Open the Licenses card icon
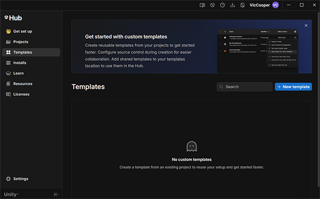Screen dimensions: 320x199 (x=8, y=94)
